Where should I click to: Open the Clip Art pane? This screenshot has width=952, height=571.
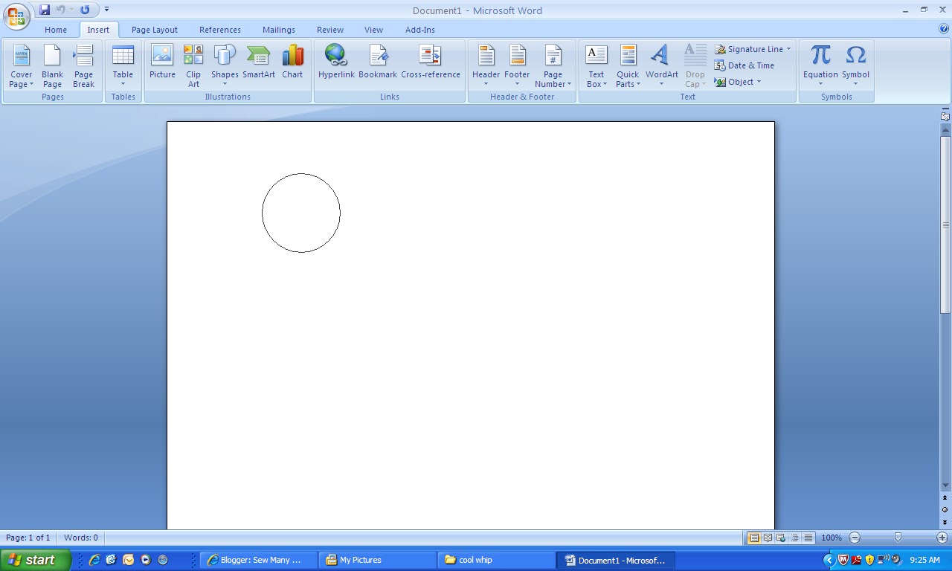coord(193,66)
